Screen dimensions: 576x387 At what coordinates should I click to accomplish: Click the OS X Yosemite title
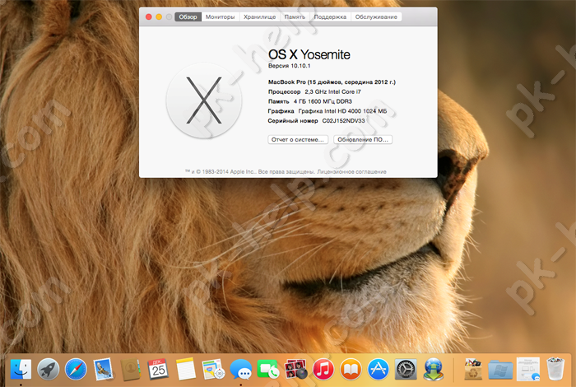pyautogui.click(x=309, y=55)
